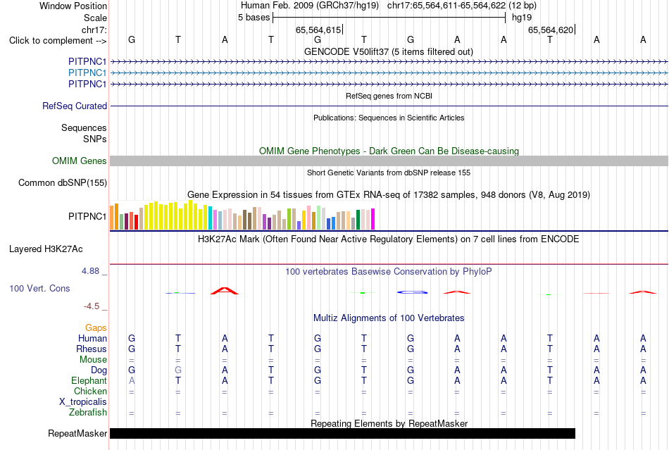Select the Elephant species label

pos(89,380)
